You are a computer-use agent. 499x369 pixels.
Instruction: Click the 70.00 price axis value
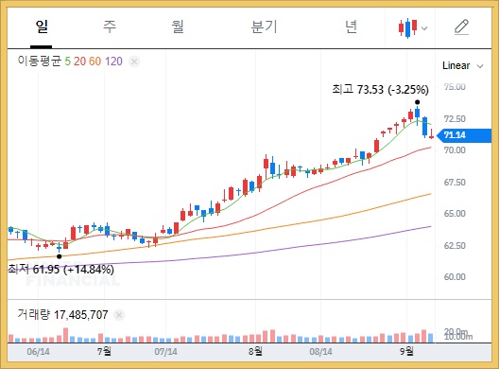455,150
